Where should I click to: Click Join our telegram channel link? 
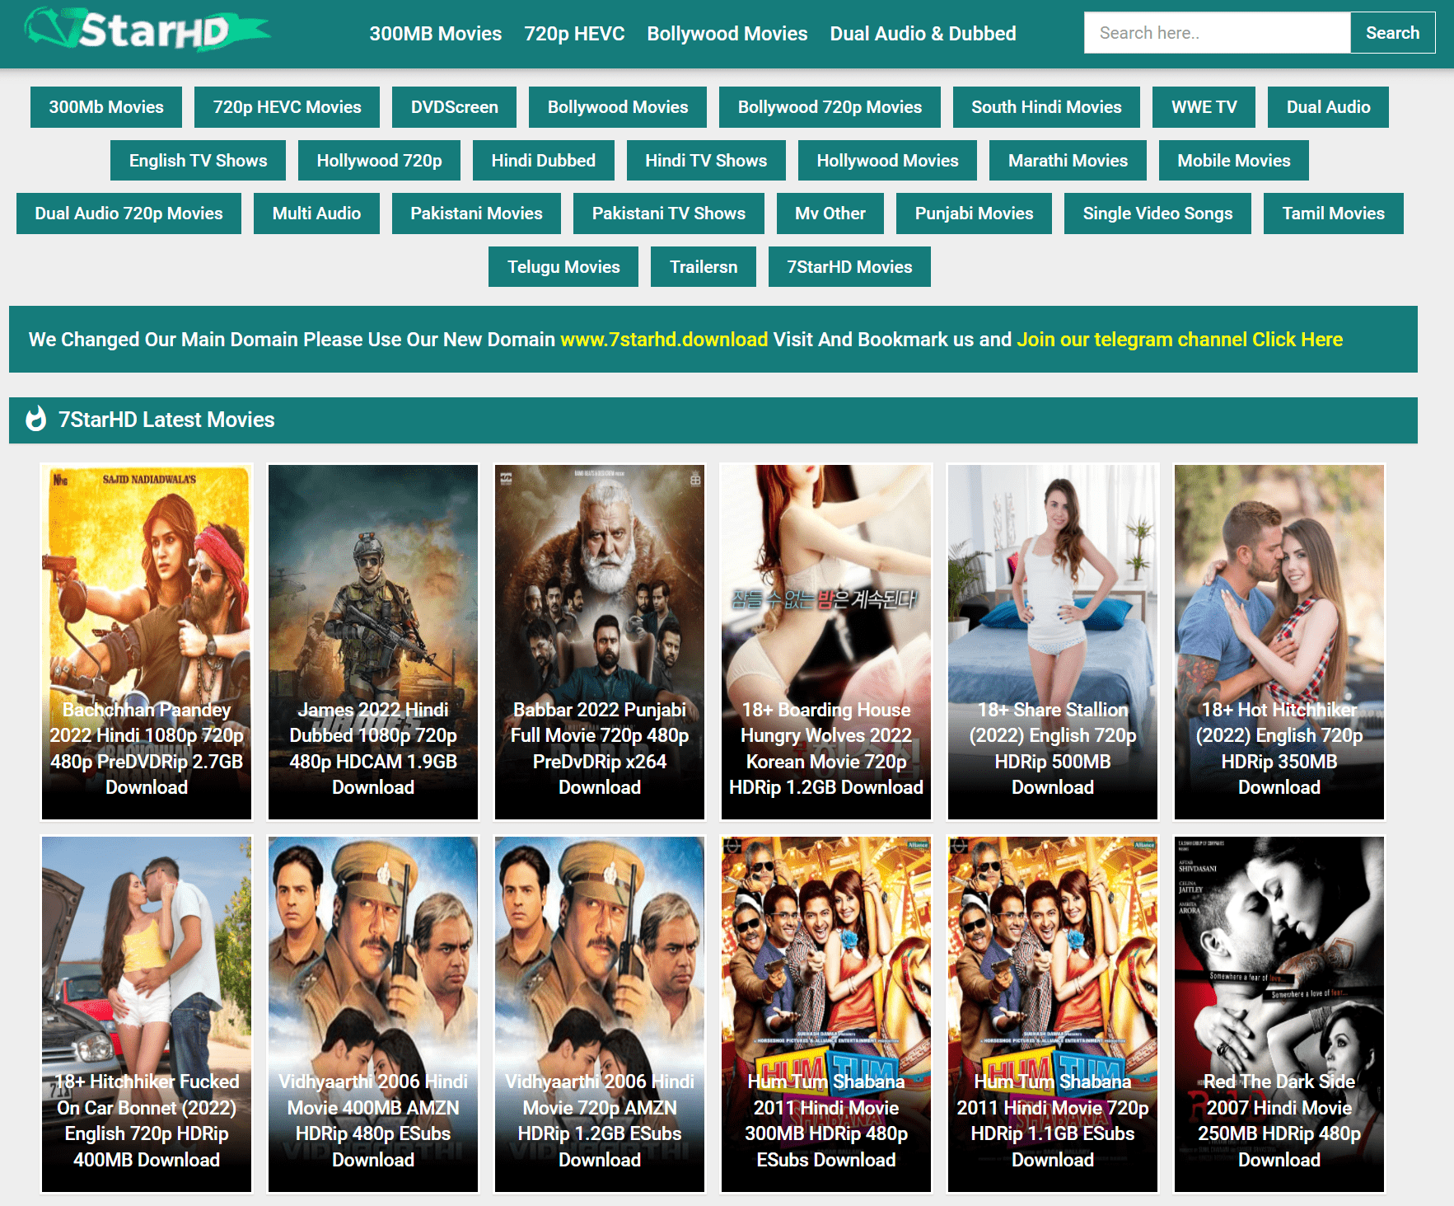coord(1180,340)
